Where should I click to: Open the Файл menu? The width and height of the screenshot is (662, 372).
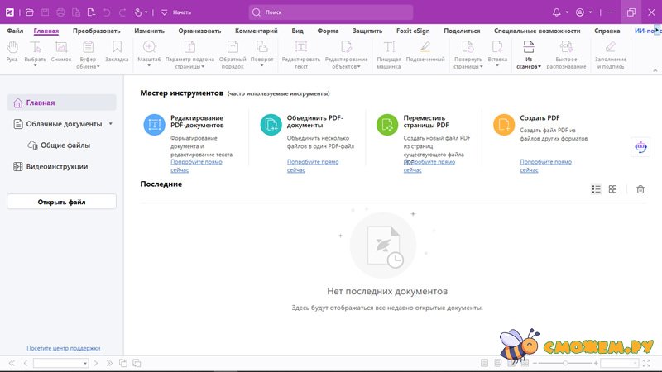pos(15,30)
